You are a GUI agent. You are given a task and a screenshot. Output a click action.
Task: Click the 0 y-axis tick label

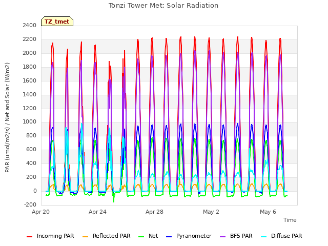click(x=35, y=191)
